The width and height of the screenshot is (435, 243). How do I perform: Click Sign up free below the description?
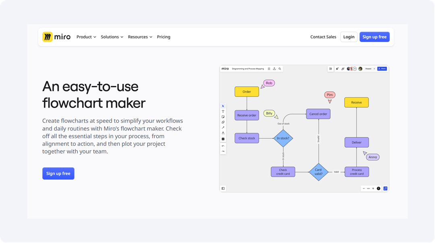(58, 174)
